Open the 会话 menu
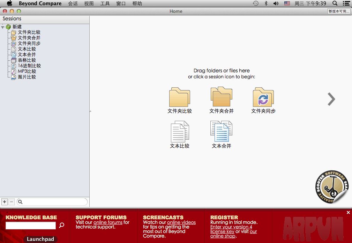This screenshot has height=243, width=352. [x=73, y=3]
